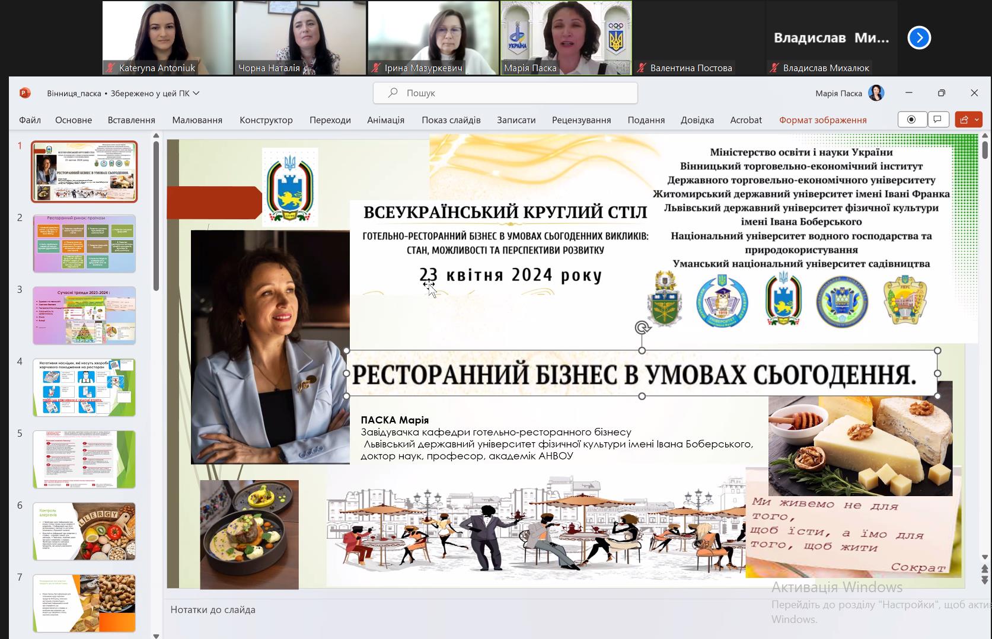Click the Record presentation button icon

tap(911, 120)
